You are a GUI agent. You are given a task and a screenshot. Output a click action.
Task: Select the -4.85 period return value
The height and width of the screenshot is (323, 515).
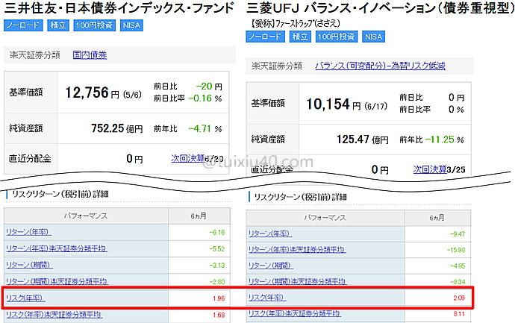(x=458, y=266)
